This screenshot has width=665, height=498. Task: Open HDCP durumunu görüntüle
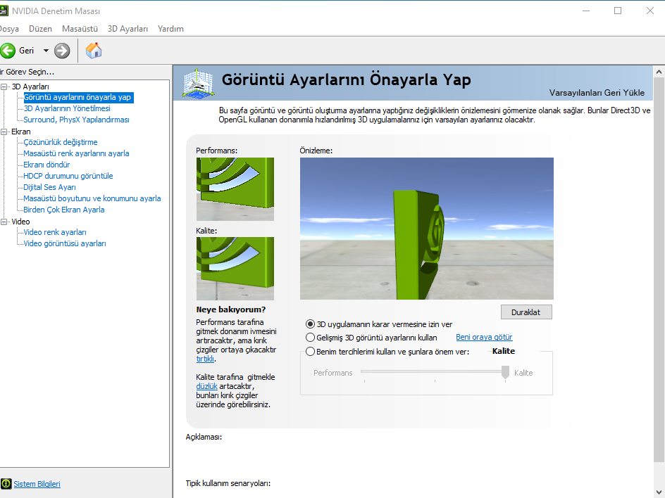pyautogui.click(x=68, y=176)
